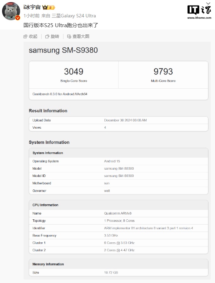Select the 3049 Single-Core Score
This screenshot has height=283, width=215.
(74, 72)
